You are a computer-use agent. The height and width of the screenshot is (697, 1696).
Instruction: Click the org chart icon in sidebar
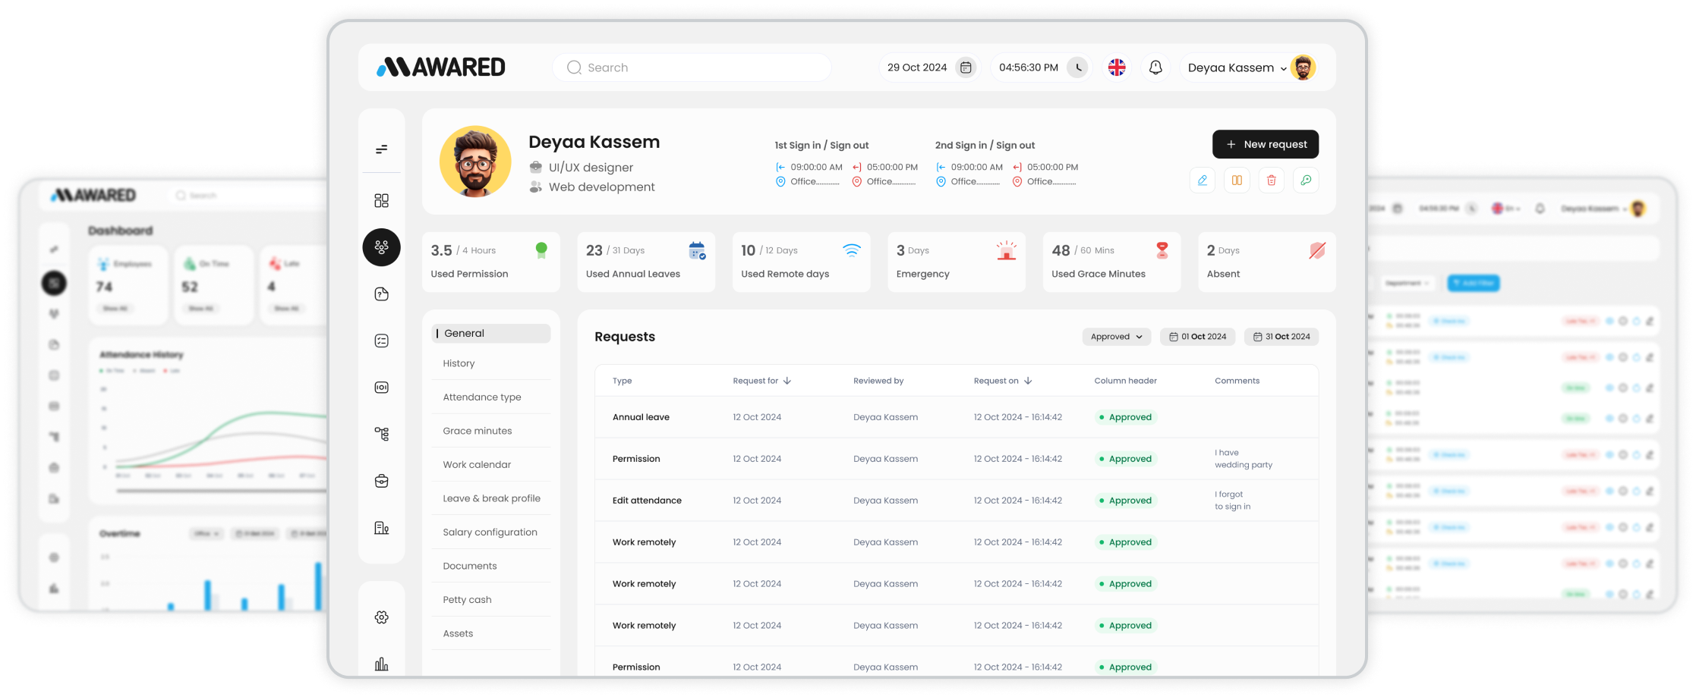pos(380,433)
